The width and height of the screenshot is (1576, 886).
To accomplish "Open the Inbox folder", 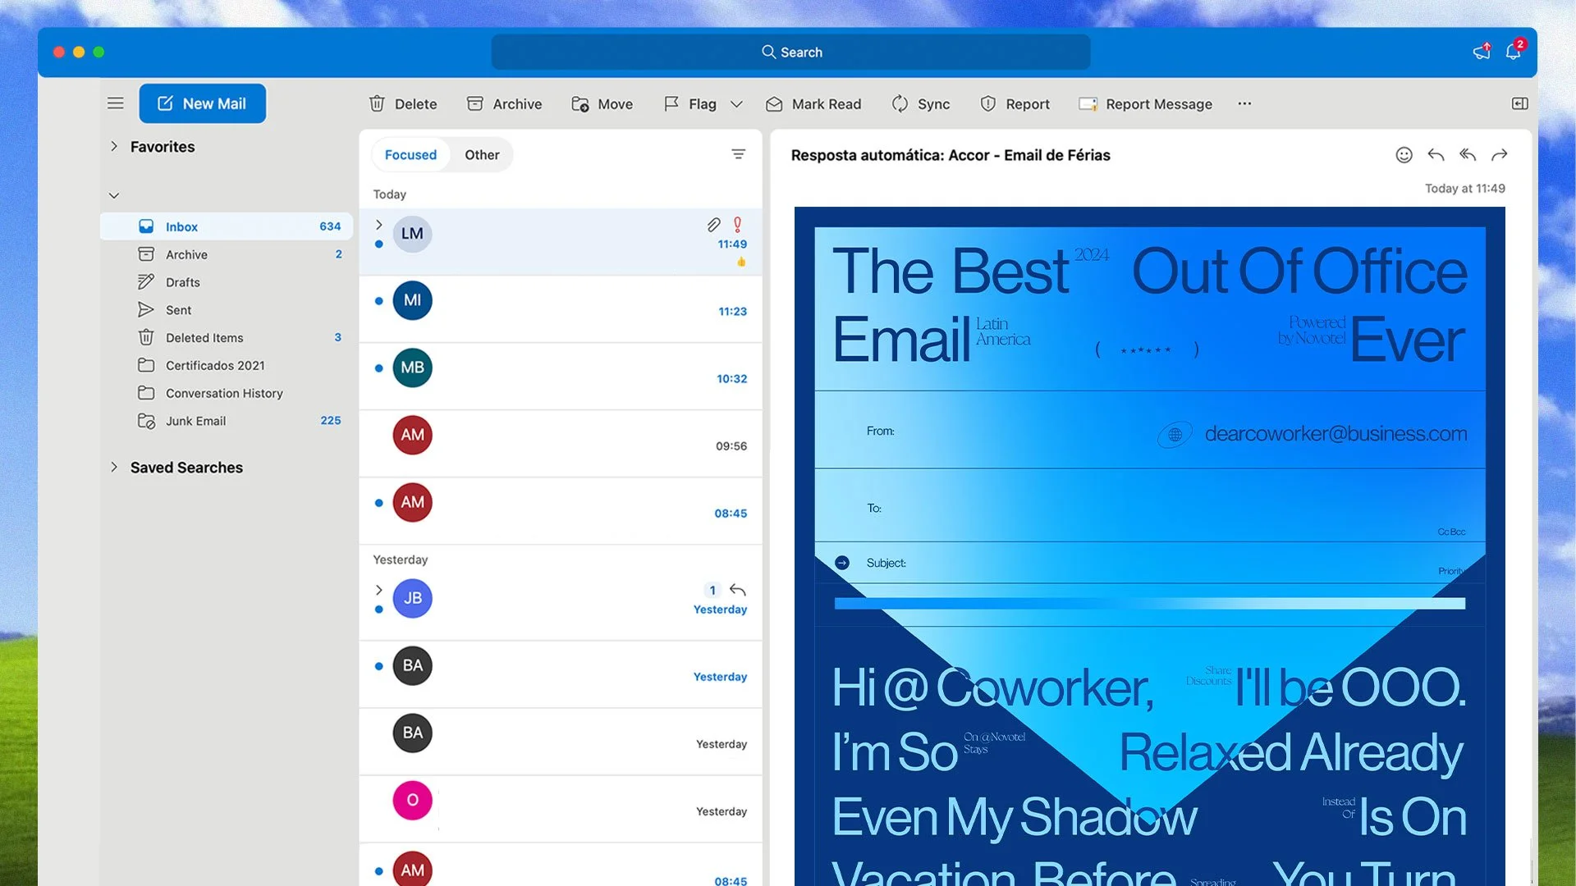I will pos(227,226).
